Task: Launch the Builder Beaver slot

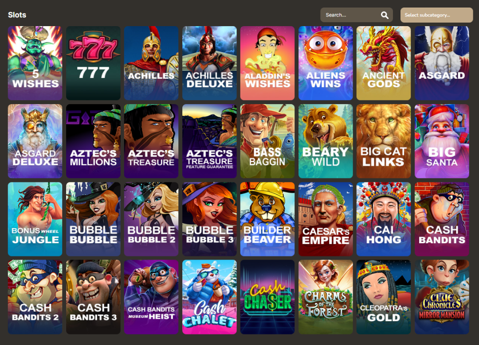Action: click(x=267, y=219)
